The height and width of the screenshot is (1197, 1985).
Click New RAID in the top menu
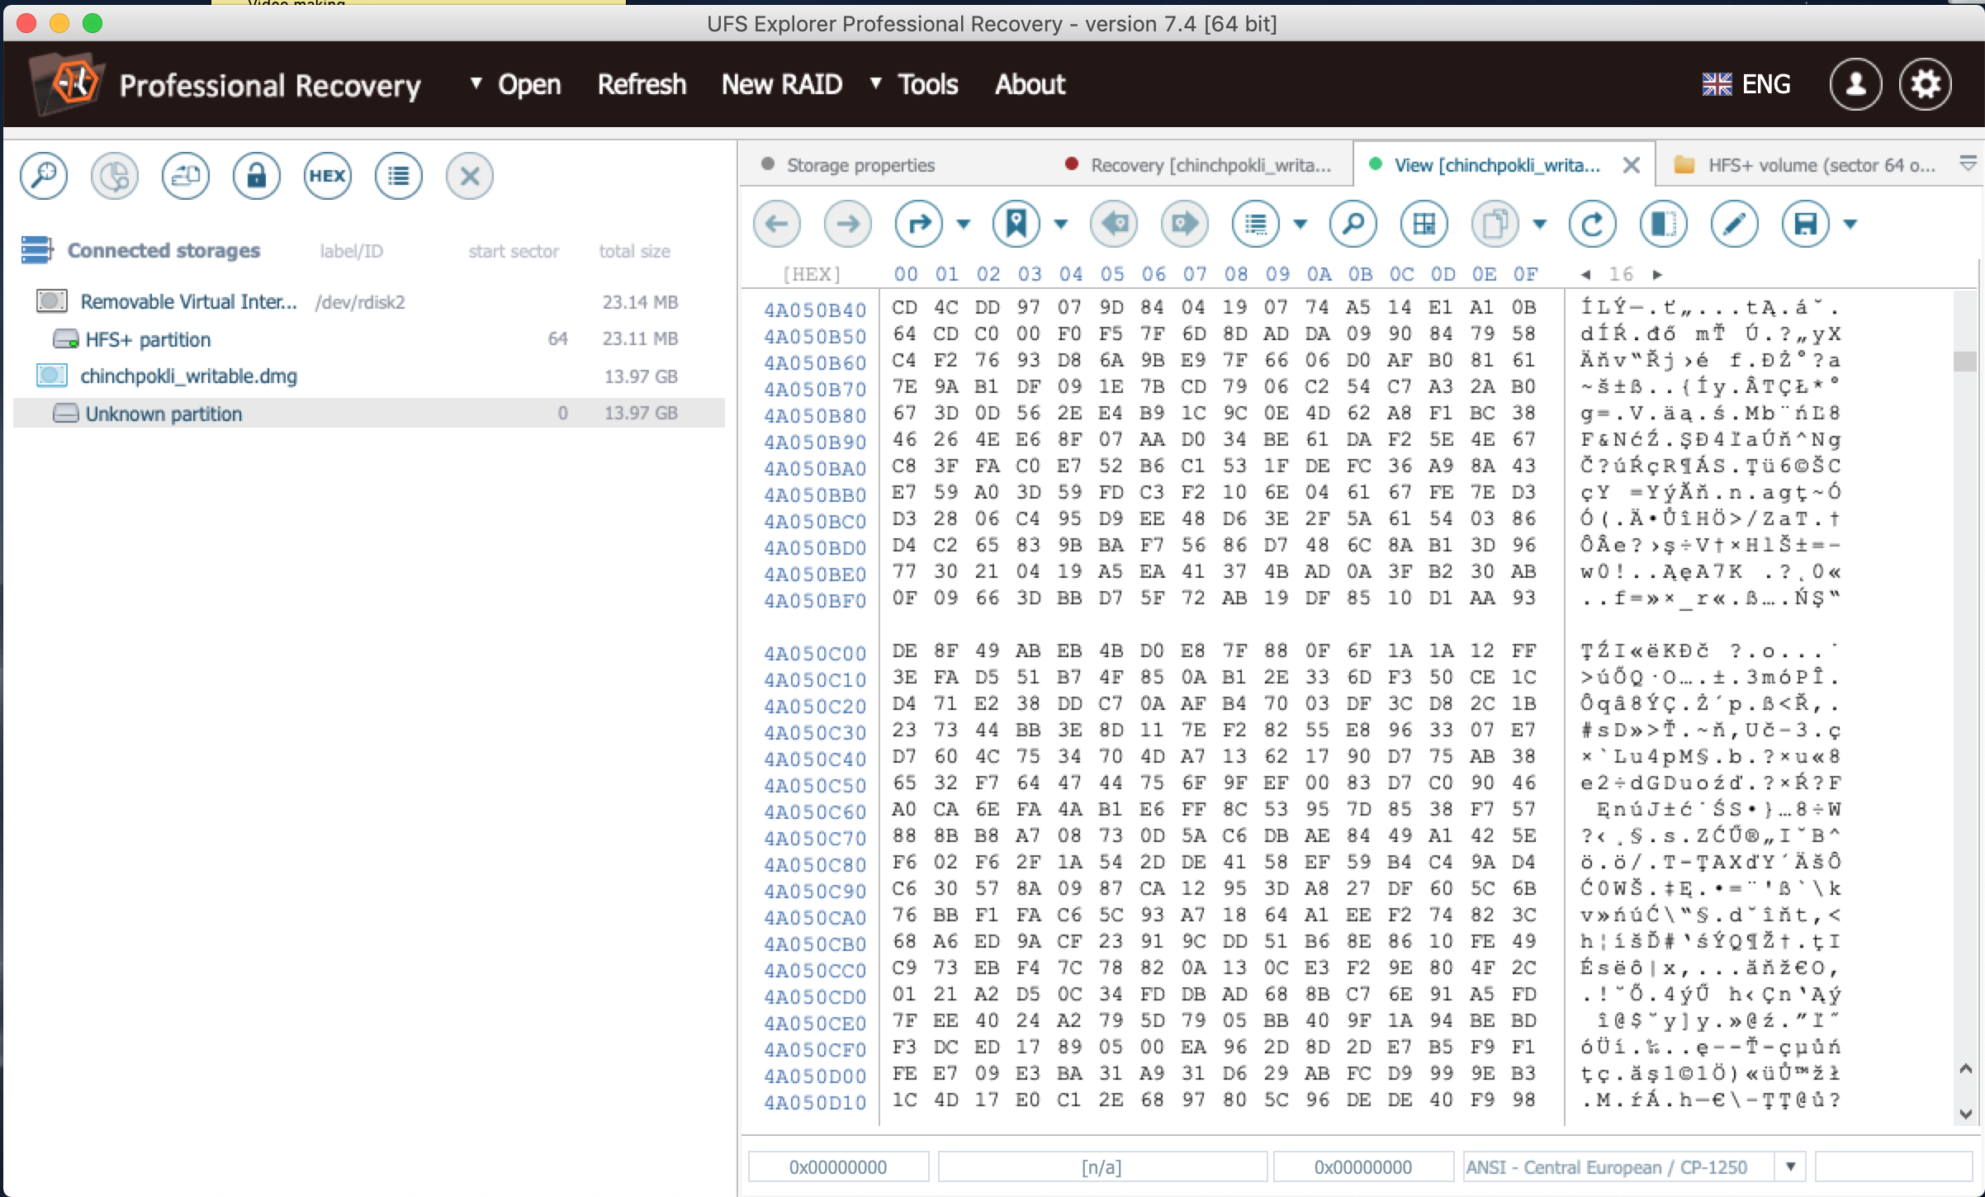782,84
